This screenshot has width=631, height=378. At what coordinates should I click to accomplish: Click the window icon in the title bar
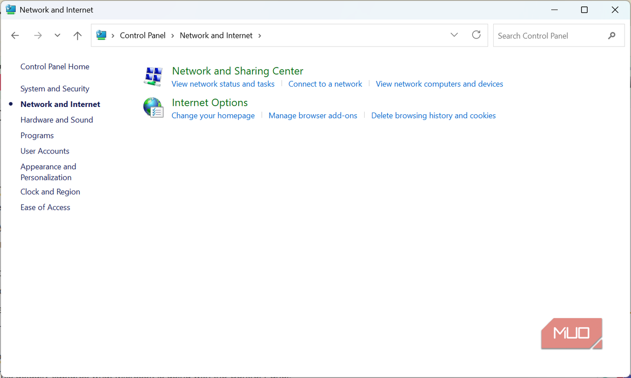11,10
